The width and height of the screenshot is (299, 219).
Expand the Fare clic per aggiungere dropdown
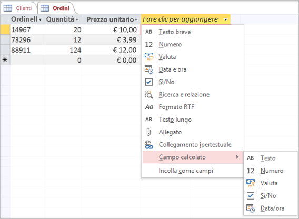pos(226,19)
